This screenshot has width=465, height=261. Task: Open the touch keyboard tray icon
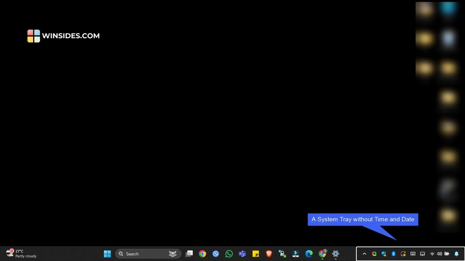pos(413,253)
